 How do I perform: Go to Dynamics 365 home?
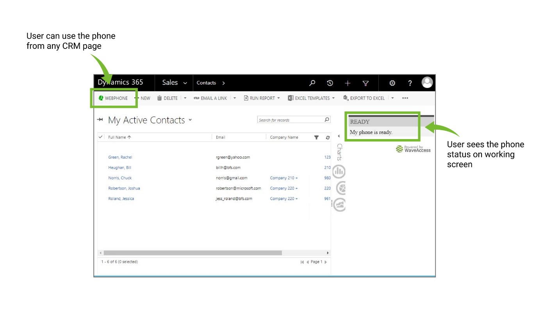pyautogui.click(x=120, y=82)
